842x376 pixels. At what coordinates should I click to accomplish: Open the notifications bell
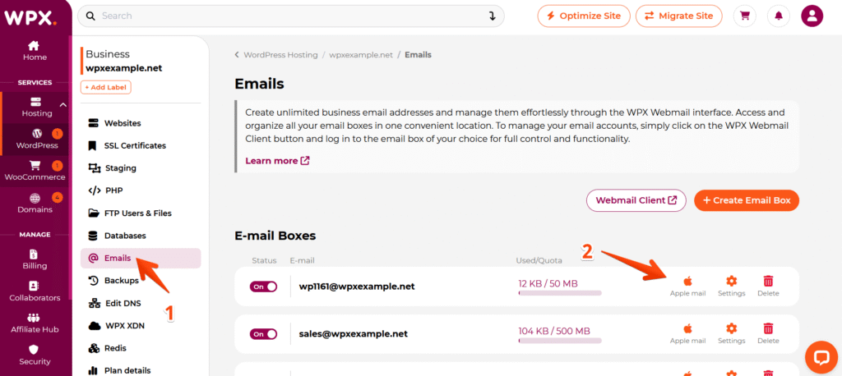778,16
